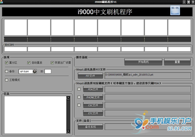Click the ETC file path field
The width and height of the screenshot is (195, 137).
pos(148,113)
